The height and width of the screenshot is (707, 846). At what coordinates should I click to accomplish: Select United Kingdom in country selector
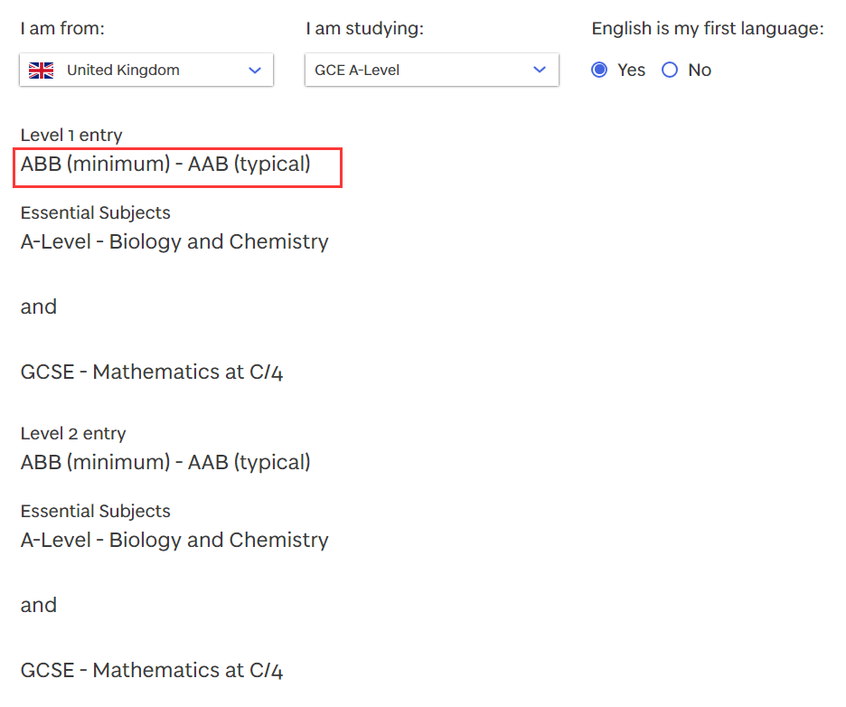[146, 70]
